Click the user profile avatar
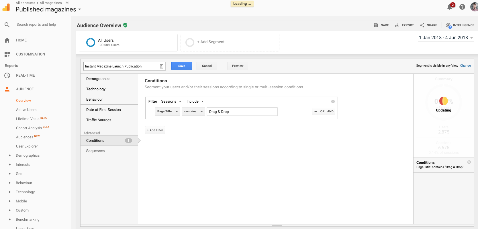 [474, 7]
